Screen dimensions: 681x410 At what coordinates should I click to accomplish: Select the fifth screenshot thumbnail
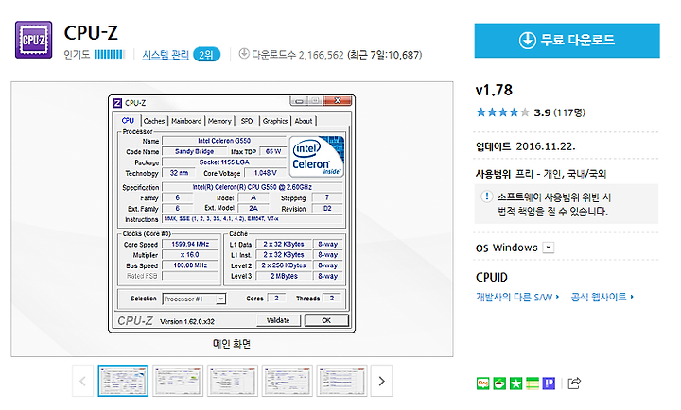click(x=341, y=381)
